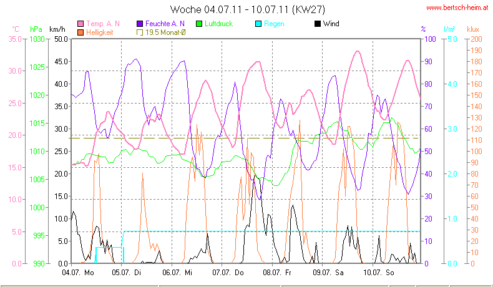
Task: Click the 'km/h' axis unit label
Action: (57, 29)
